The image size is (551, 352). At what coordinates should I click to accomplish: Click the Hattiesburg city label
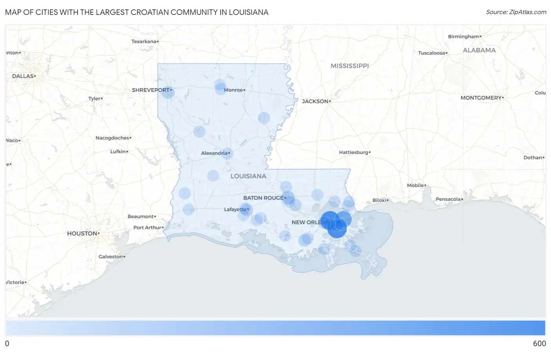coord(354,152)
